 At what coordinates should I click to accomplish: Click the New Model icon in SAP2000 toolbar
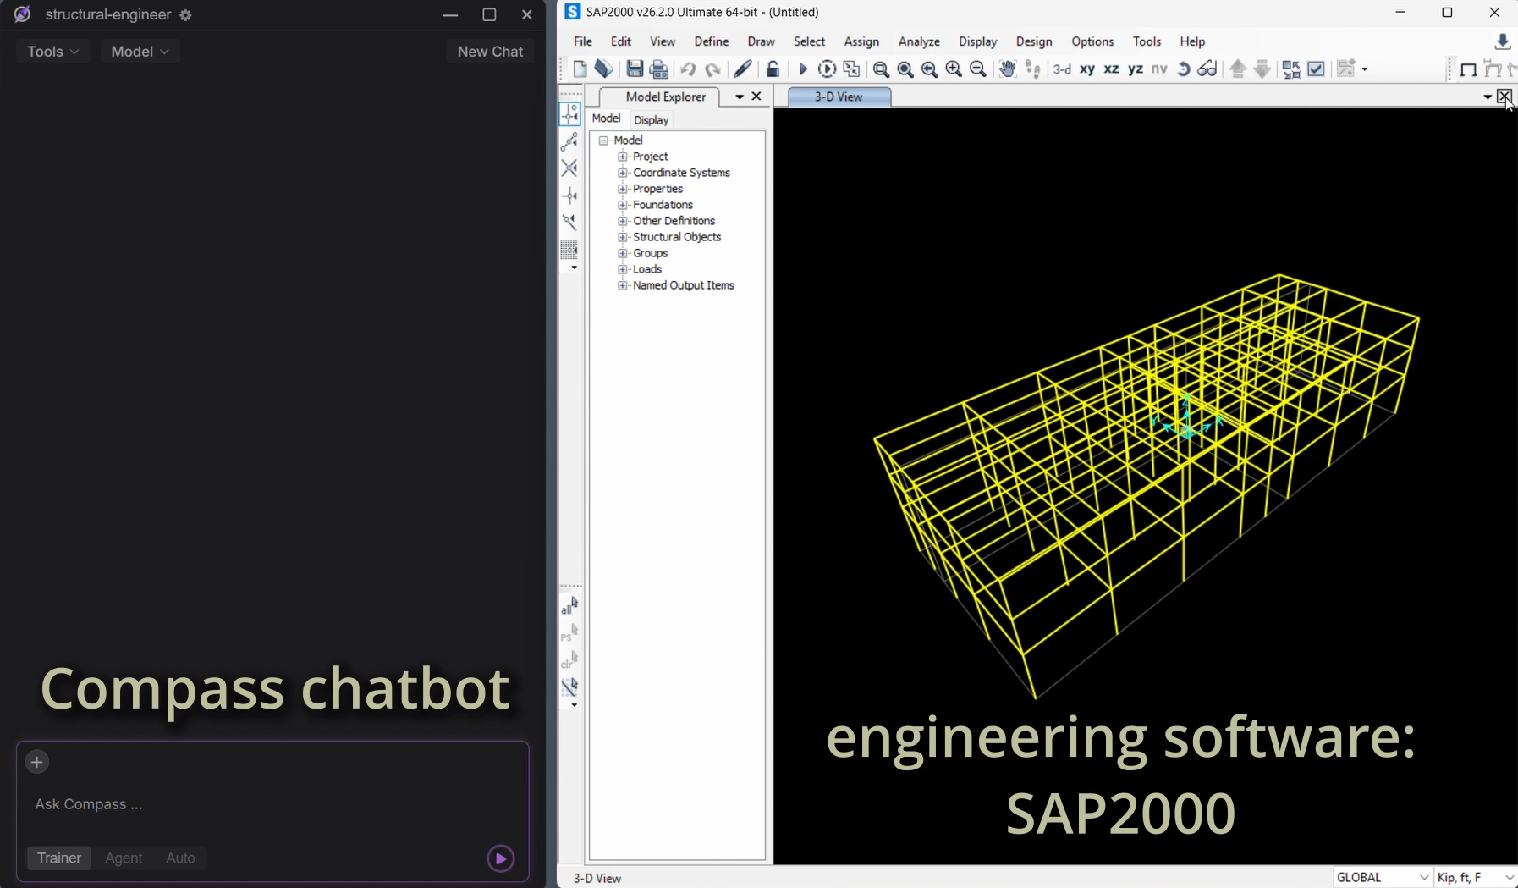580,69
